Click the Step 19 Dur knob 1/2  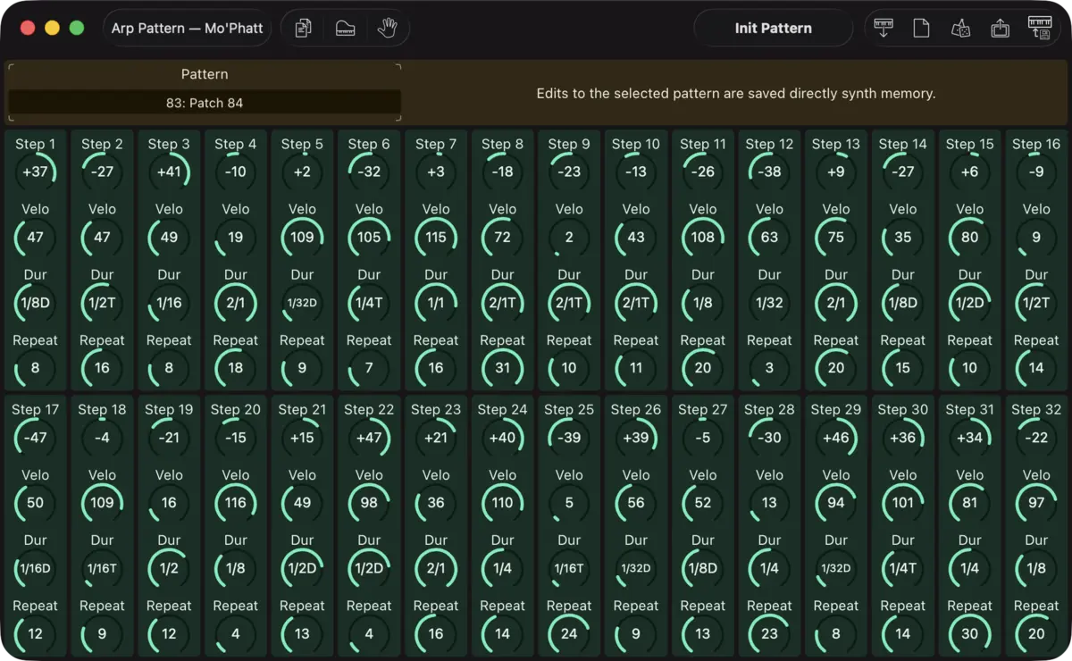coord(169,568)
